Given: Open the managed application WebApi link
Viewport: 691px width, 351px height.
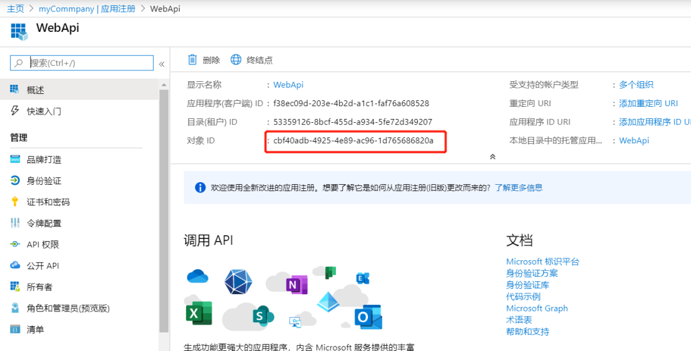Looking at the screenshot, I should [633, 141].
